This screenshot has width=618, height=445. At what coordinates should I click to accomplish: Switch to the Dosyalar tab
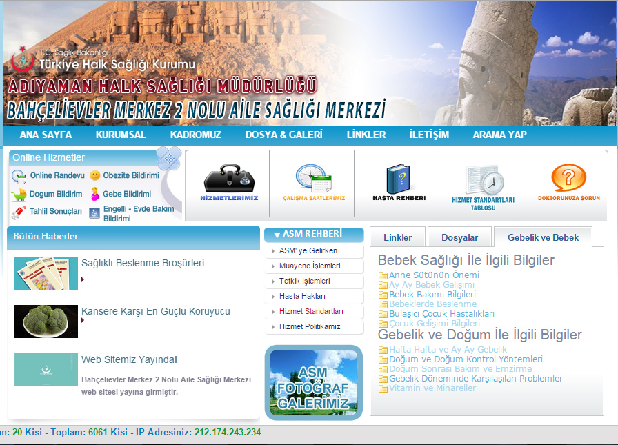point(459,236)
